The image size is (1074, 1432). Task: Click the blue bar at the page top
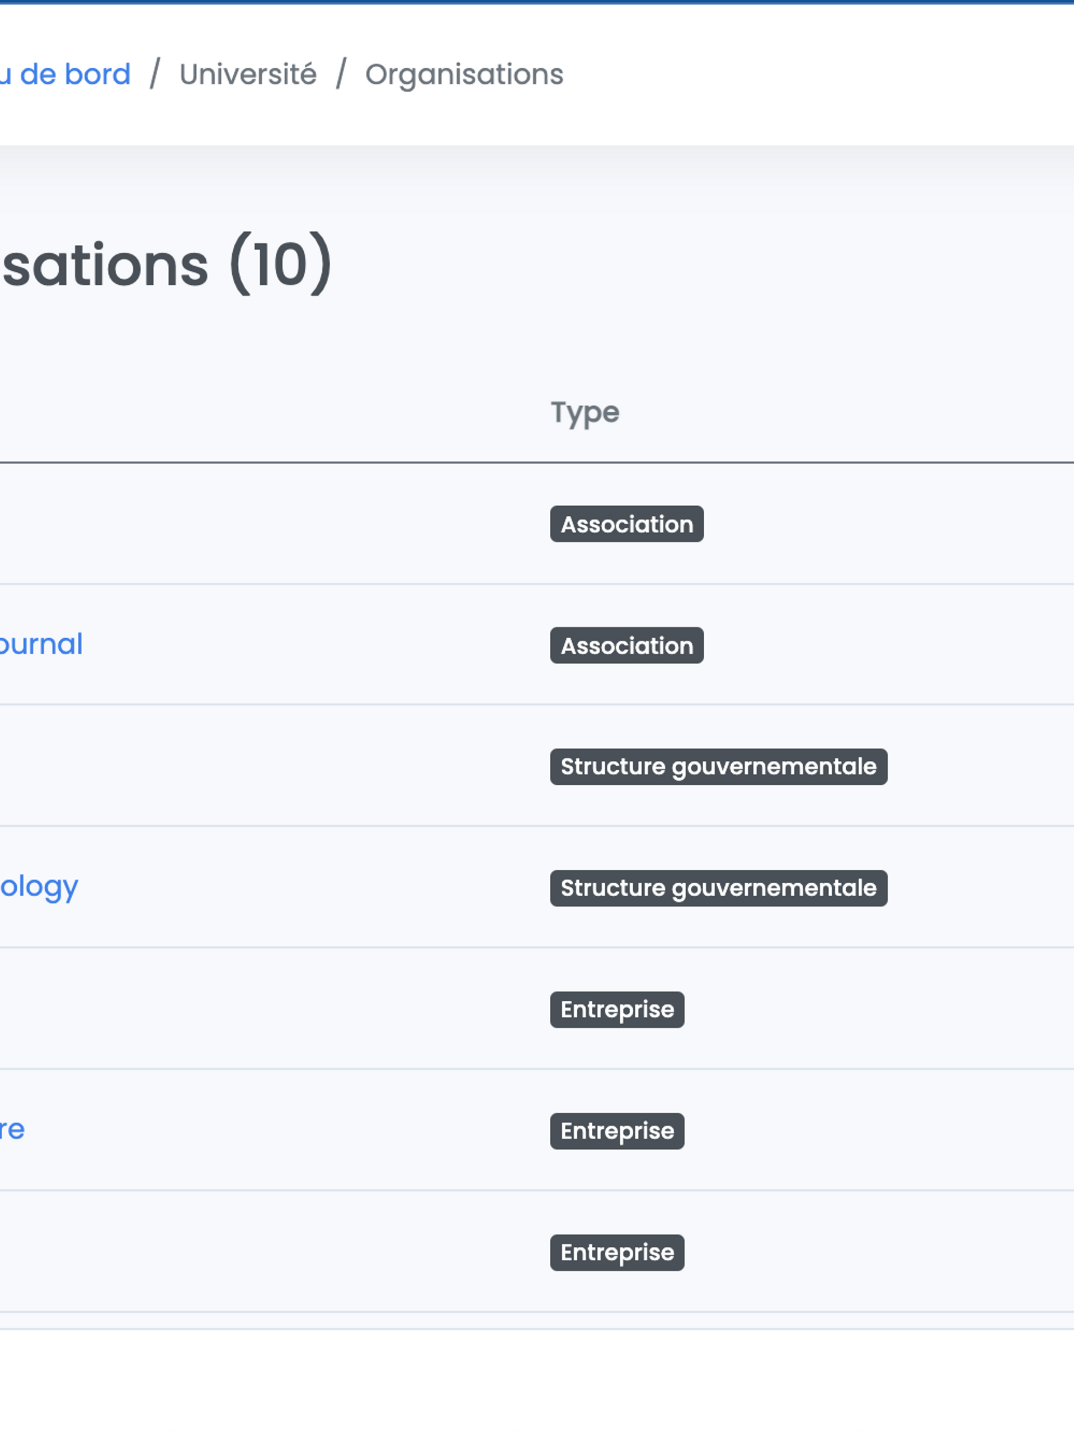536,2
